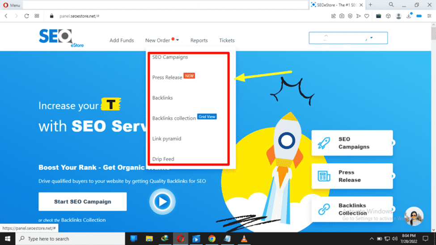Click the heart bookmark icon in address bar
The height and width of the screenshot is (245, 436).
367,16
